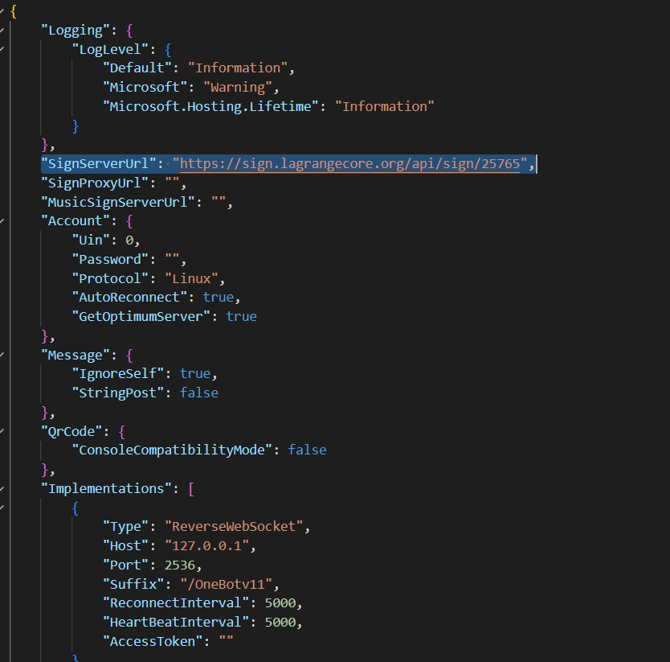Click the StringPost false value

click(x=198, y=393)
